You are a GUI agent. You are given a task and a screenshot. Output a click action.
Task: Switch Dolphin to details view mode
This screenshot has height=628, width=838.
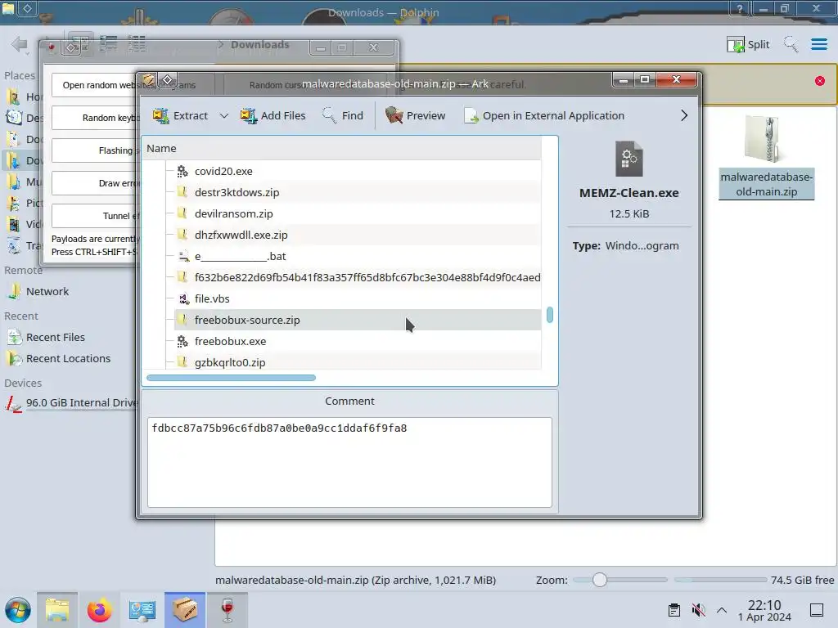point(137,44)
